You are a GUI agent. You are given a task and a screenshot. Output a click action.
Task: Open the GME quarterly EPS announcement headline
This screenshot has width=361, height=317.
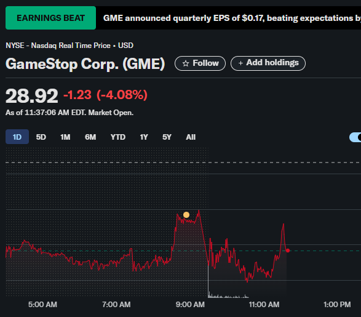point(232,18)
